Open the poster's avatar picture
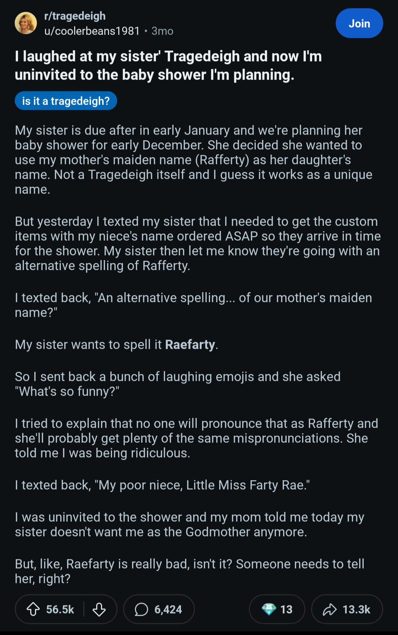Image resolution: width=398 pixels, height=635 pixels. point(26,23)
